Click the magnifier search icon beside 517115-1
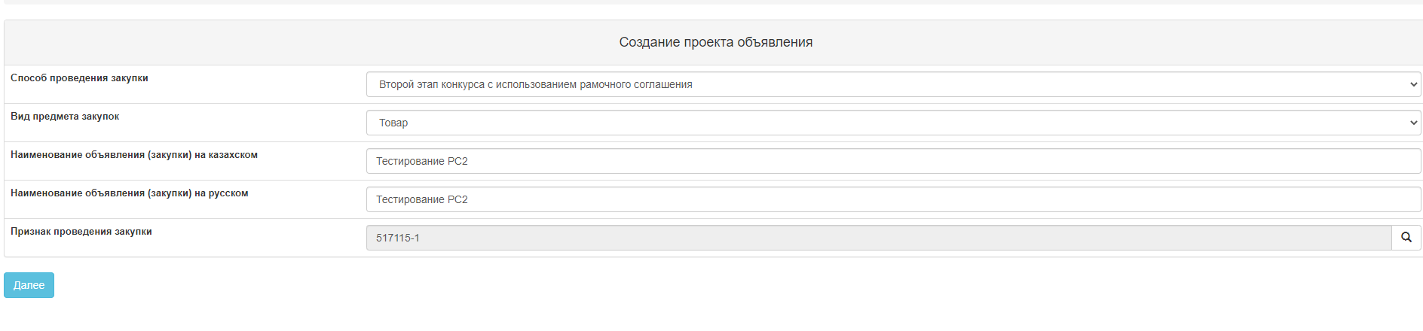The image size is (1423, 331). 1406,238
